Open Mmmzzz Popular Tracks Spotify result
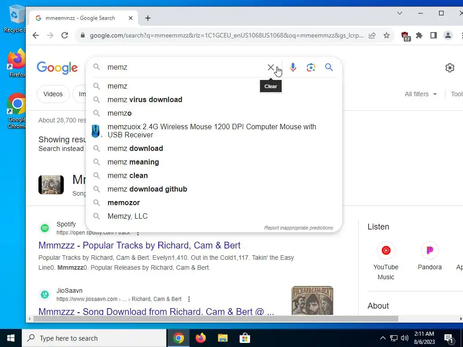The height and width of the screenshot is (347, 463). pyautogui.click(x=139, y=245)
